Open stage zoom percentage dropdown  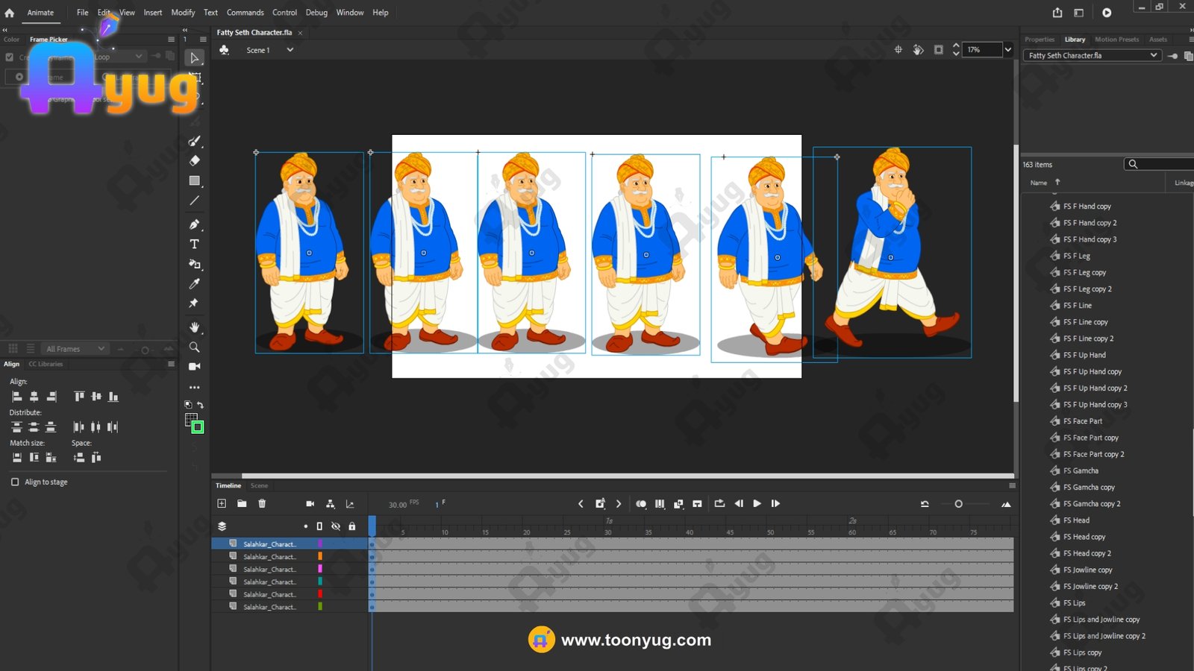point(1007,50)
